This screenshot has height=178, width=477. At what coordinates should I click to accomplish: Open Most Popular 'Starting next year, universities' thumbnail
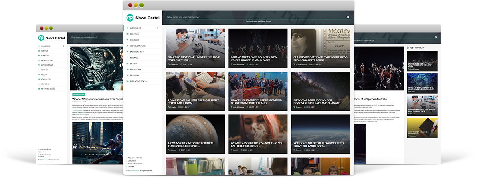tap(422, 106)
